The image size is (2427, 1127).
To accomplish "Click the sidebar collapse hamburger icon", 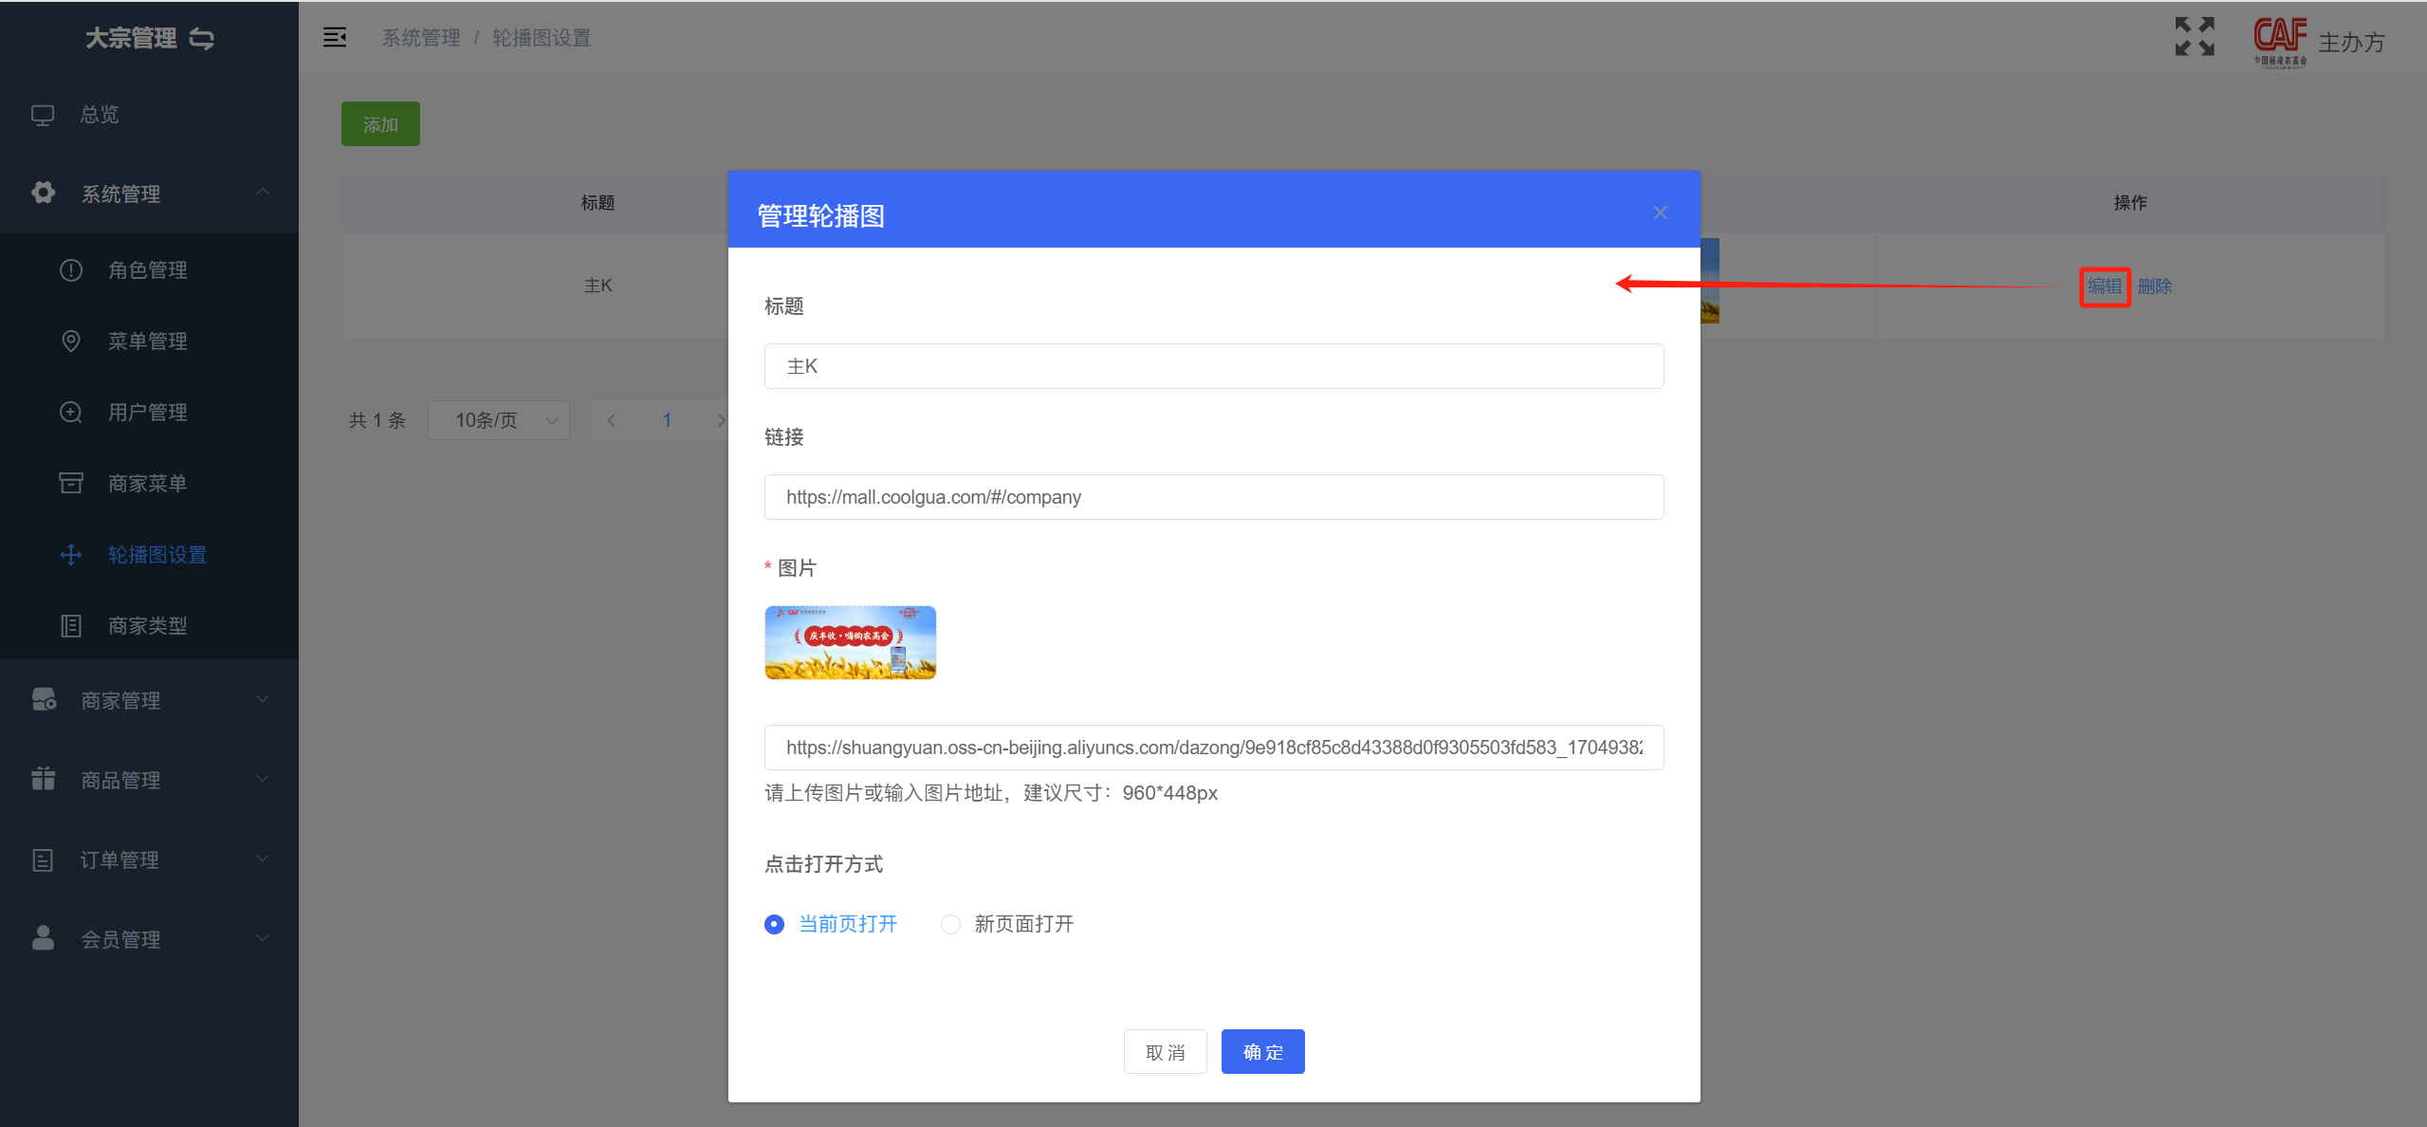I will pos(334,37).
